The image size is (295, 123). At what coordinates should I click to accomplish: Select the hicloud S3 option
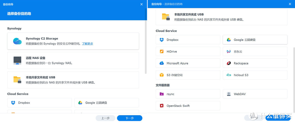[x=255, y=75]
